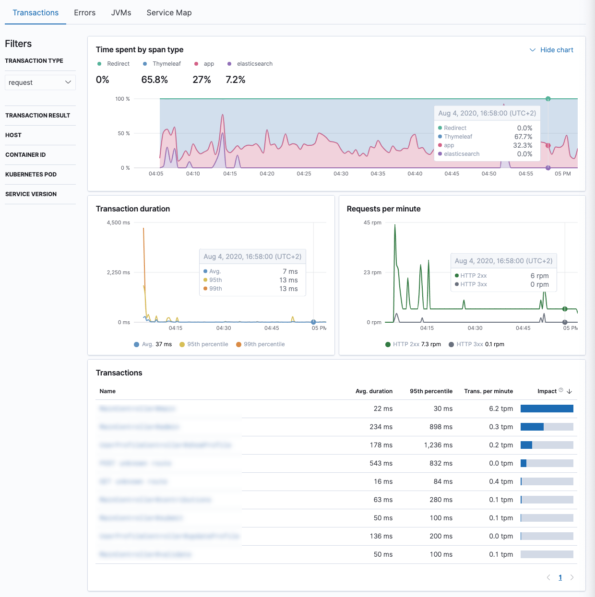Toggle the Thymeleaf series legend dot
595x597 pixels.
pos(145,64)
